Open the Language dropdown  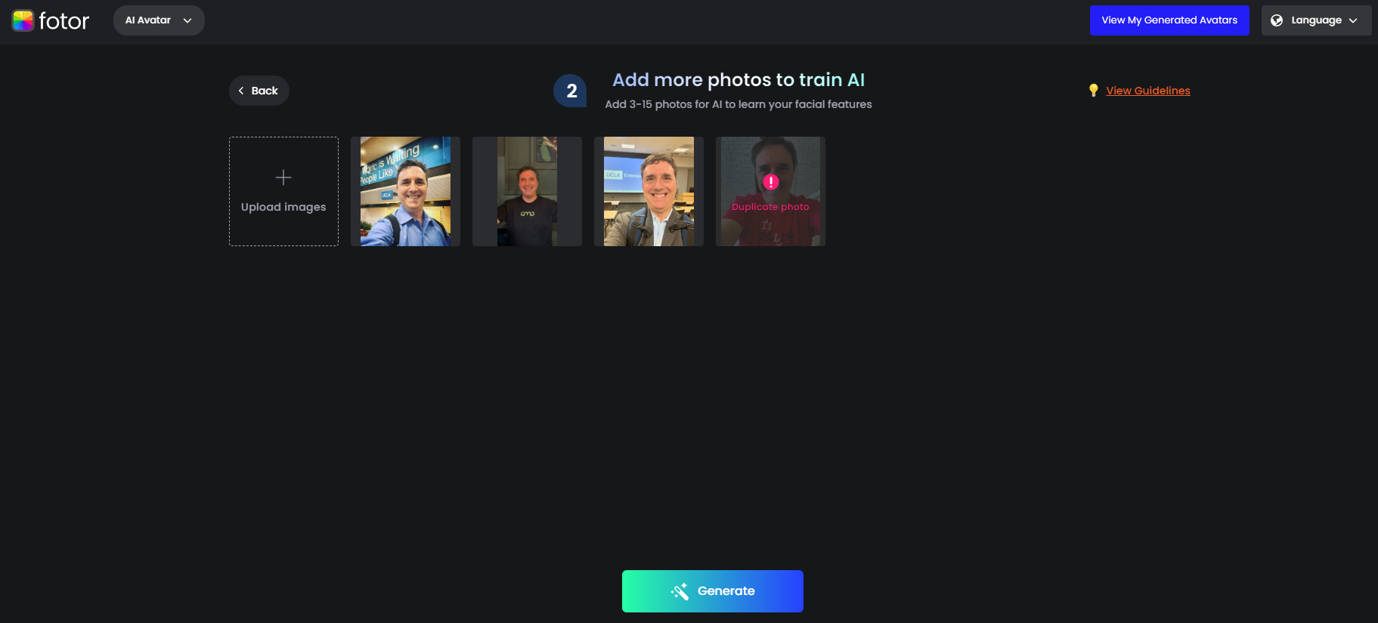[x=1316, y=20]
